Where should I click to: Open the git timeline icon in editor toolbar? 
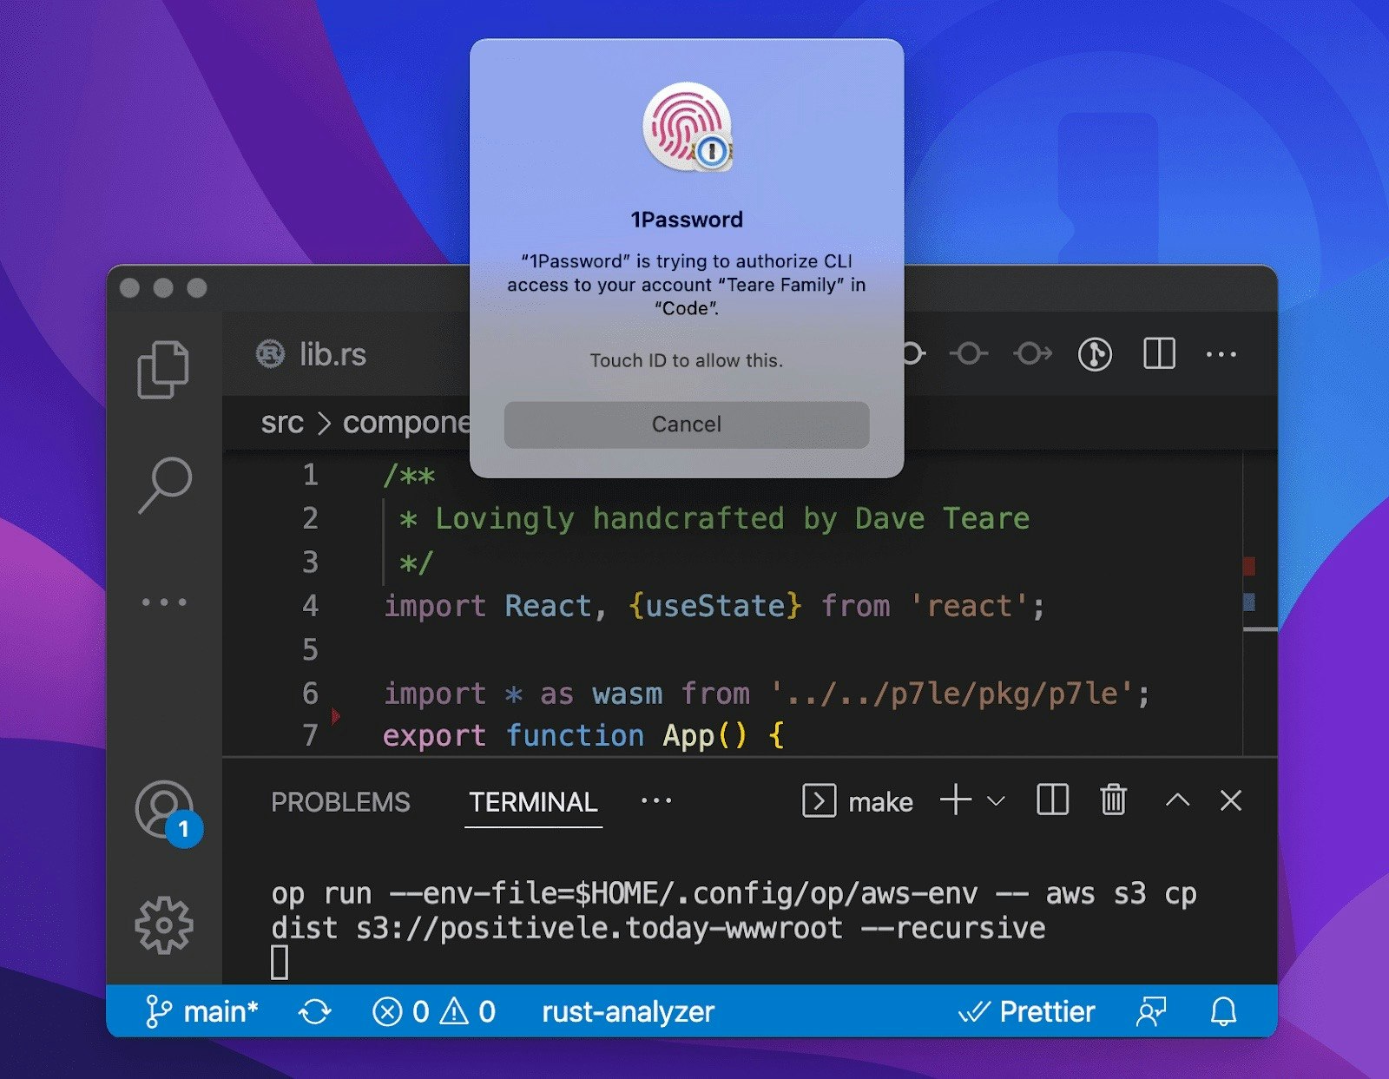pos(1095,354)
